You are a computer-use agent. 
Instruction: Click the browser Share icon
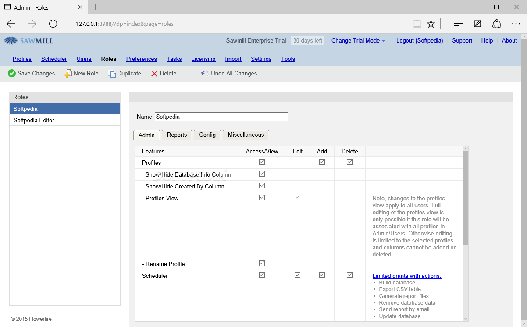(x=497, y=24)
